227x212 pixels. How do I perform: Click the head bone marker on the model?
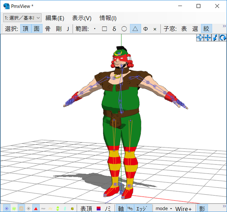click(x=119, y=53)
